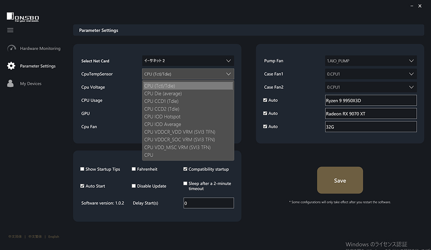Screen dimensions: 431x250
Task: Select CPU CCD2 (Tdie) option
Action: [188, 109]
